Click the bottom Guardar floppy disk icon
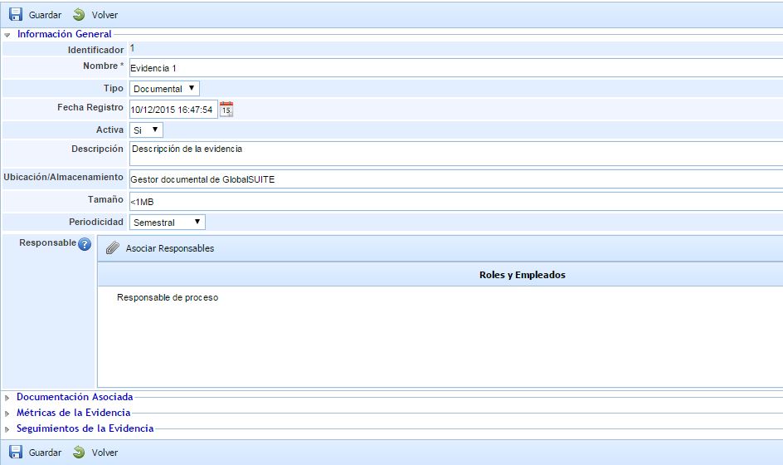Image resolution: width=783 pixels, height=465 pixels. (16, 453)
